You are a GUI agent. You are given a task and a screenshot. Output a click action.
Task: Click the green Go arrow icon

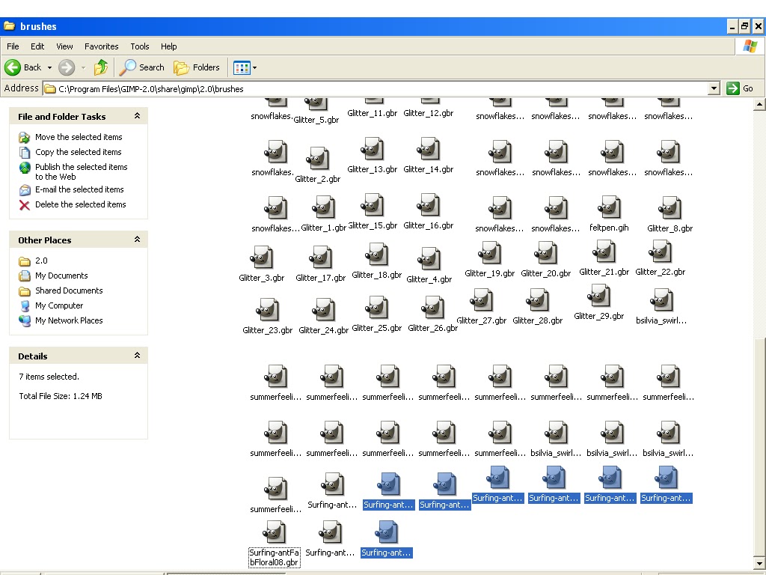732,88
